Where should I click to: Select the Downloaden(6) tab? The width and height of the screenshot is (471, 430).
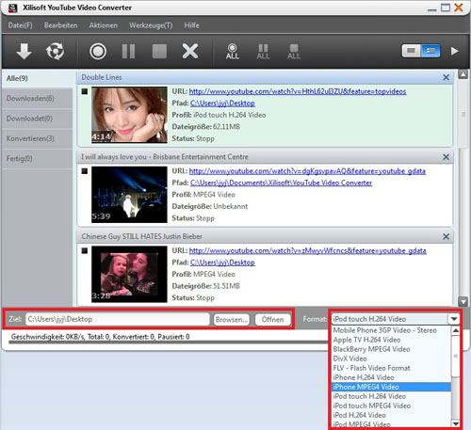click(37, 99)
